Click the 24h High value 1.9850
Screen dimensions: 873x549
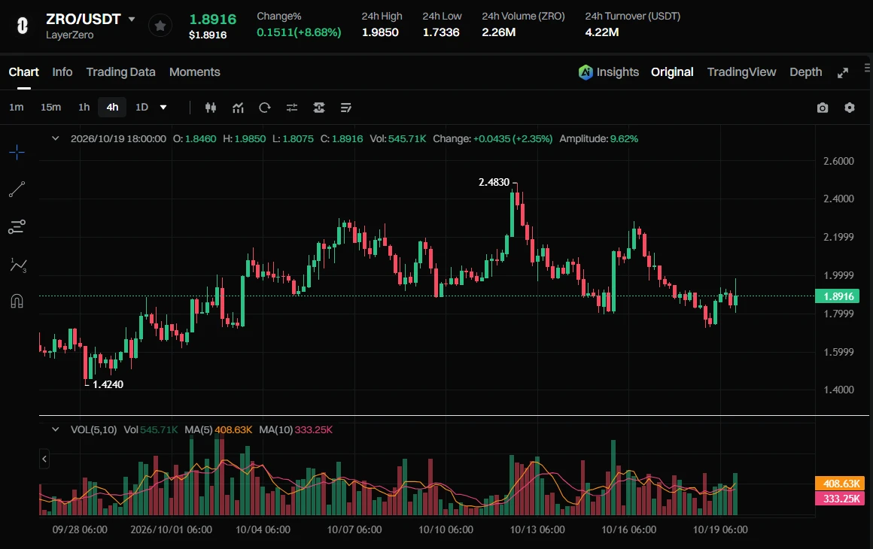coord(380,32)
